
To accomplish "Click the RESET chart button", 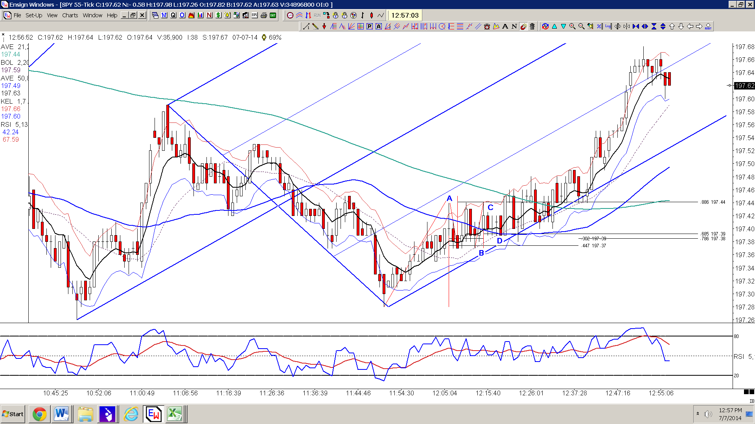I will (x=708, y=26).
